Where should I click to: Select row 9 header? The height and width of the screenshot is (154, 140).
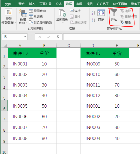tap(4, 138)
